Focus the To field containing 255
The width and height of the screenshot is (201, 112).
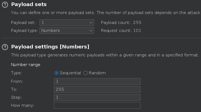point(97,89)
